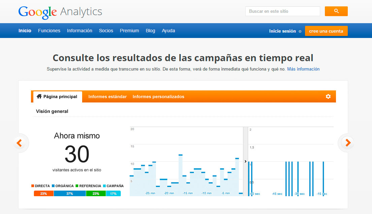Advance to the next slide with the right arrow
The width and height of the screenshot is (372, 214).
(348, 143)
